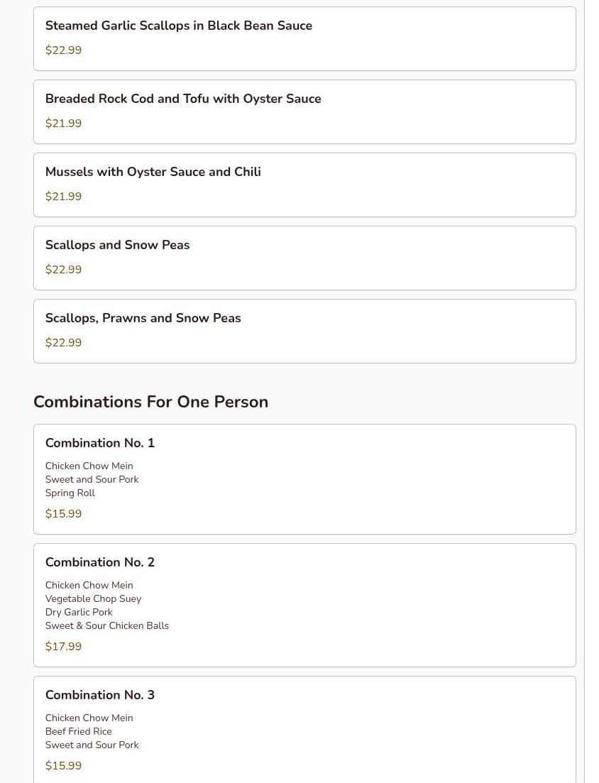Click Vegetable Chop Suey in Combination No. 2
The image size is (599, 783).
point(93,599)
